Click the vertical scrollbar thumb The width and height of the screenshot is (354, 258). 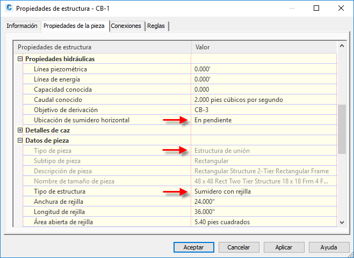coord(342,129)
